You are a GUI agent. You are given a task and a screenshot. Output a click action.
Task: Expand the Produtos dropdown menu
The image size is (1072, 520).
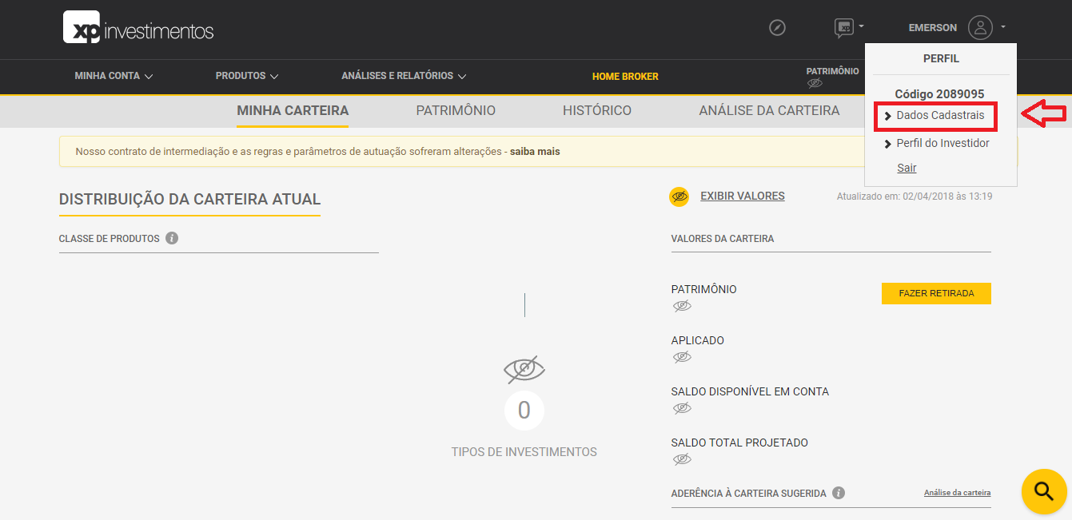(x=246, y=77)
